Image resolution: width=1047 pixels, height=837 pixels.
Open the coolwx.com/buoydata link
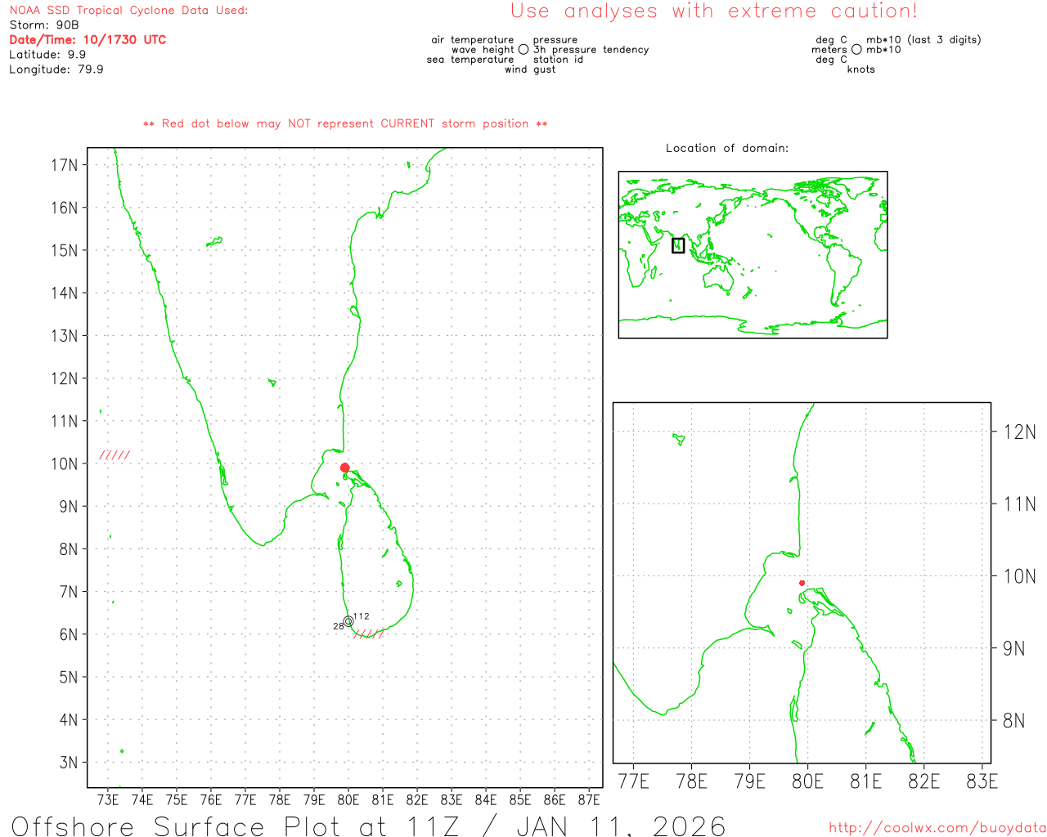pos(937,828)
